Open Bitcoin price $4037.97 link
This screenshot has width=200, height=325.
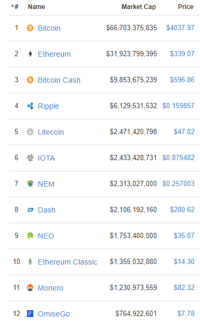[x=180, y=28]
